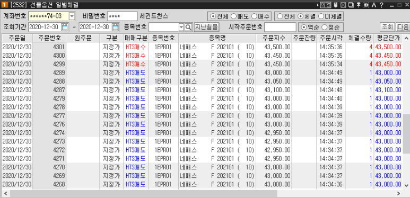Open 종목번호 dropdown arrow
410x198 pixels.
pyautogui.click(x=181, y=27)
